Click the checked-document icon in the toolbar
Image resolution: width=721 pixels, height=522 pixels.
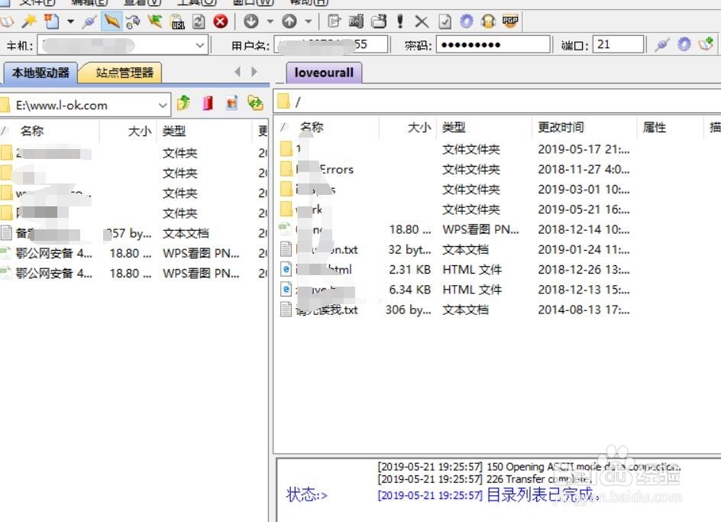[x=445, y=21]
